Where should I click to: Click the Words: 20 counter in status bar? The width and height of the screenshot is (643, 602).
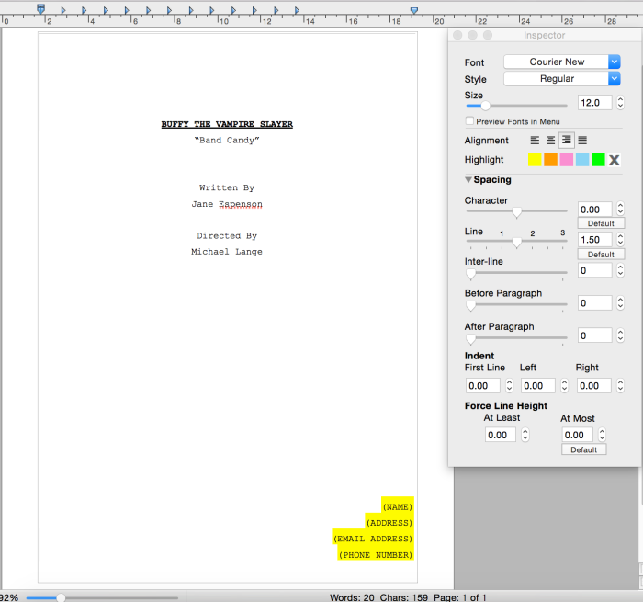point(352,597)
